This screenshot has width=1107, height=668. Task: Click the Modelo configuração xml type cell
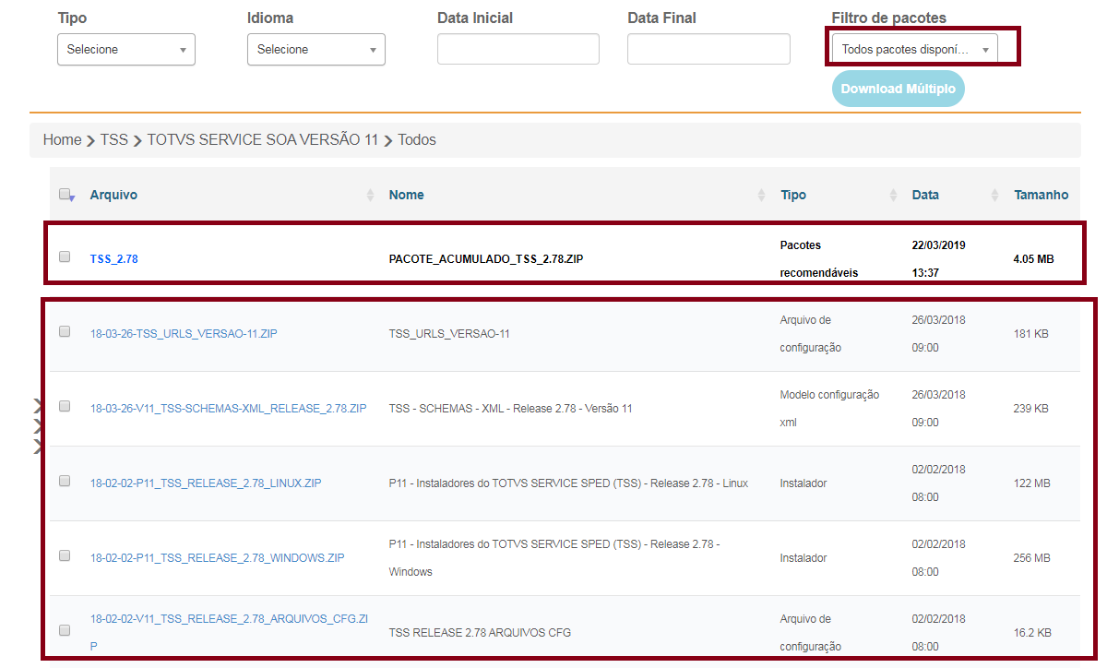coord(829,409)
